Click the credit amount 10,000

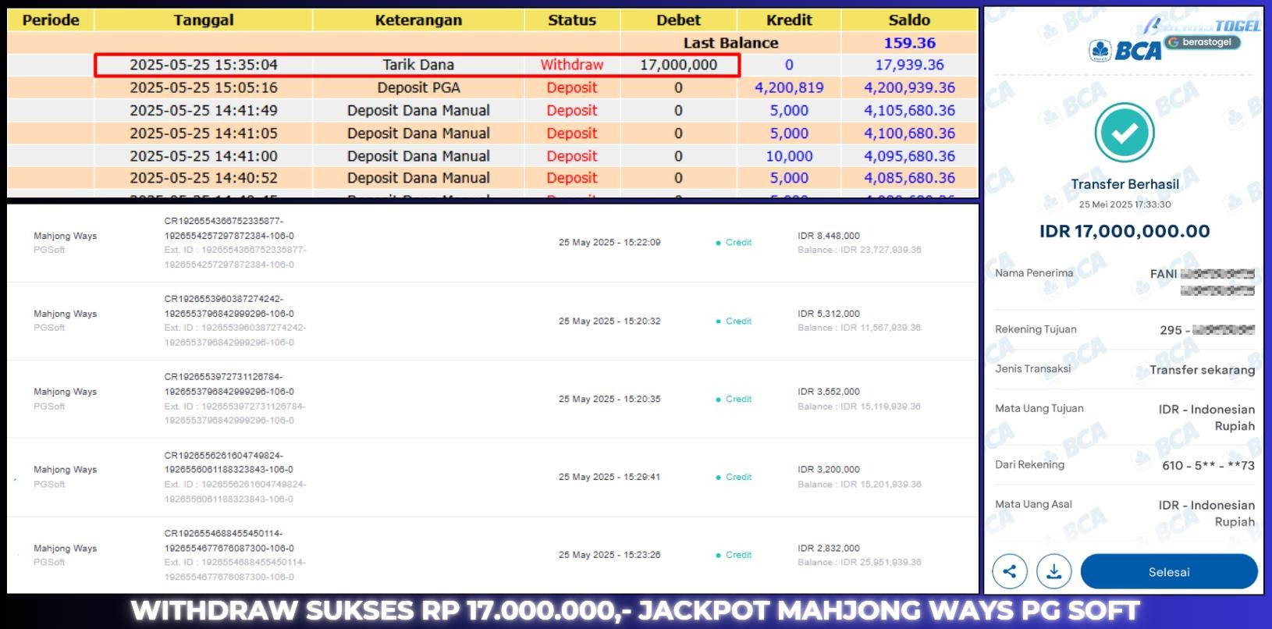click(789, 156)
